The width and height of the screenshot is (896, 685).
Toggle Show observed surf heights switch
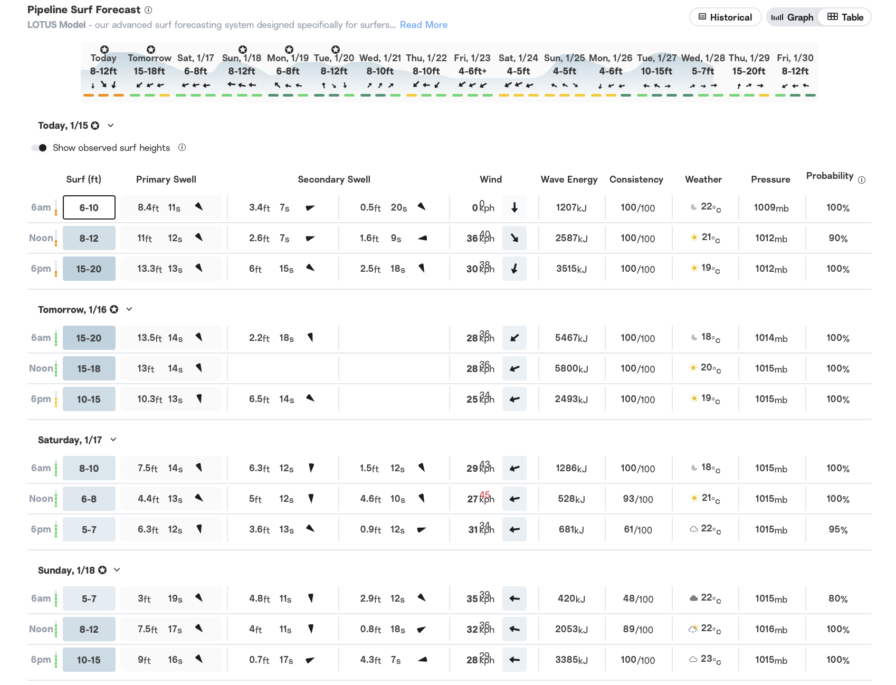(40, 148)
